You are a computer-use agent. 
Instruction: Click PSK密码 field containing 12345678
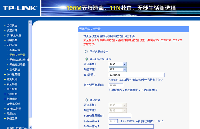[137, 75]
